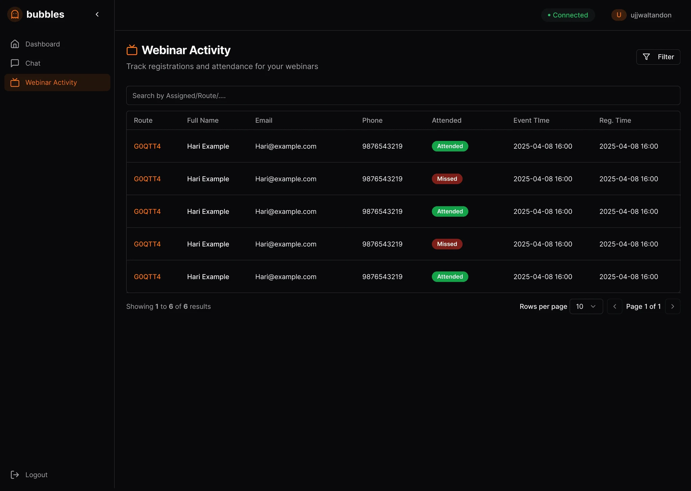
Task: Click the Dashboard label in sidebar
Action: coord(43,44)
